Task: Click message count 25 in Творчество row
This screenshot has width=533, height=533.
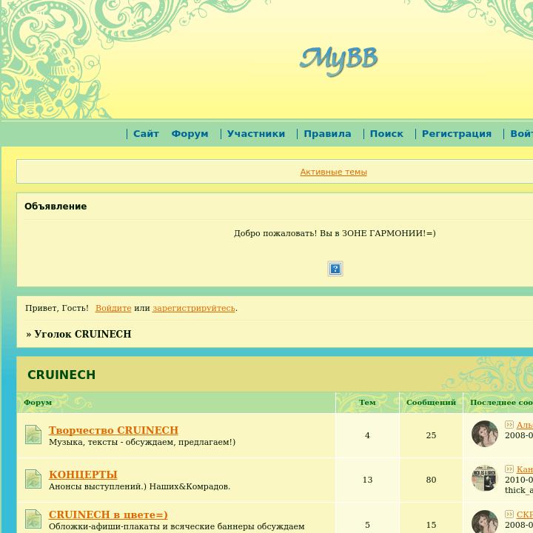Action: pyautogui.click(x=431, y=435)
